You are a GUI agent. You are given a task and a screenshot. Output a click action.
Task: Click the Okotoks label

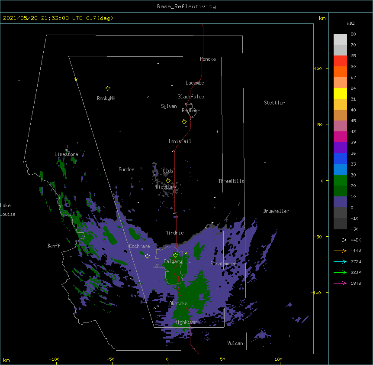(x=178, y=303)
